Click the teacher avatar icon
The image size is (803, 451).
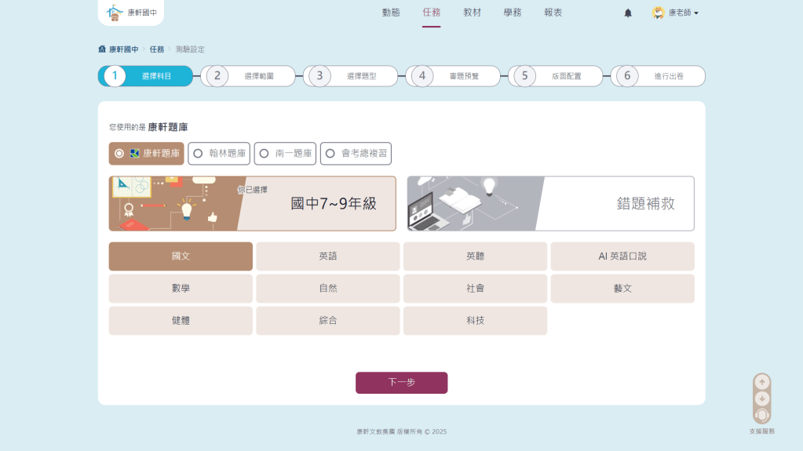click(659, 13)
